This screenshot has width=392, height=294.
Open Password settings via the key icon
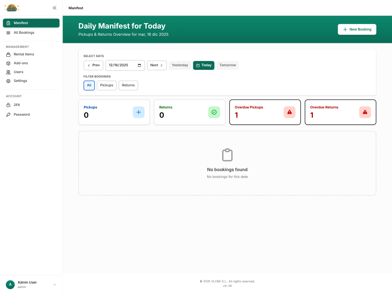click(x=8, y=114)
